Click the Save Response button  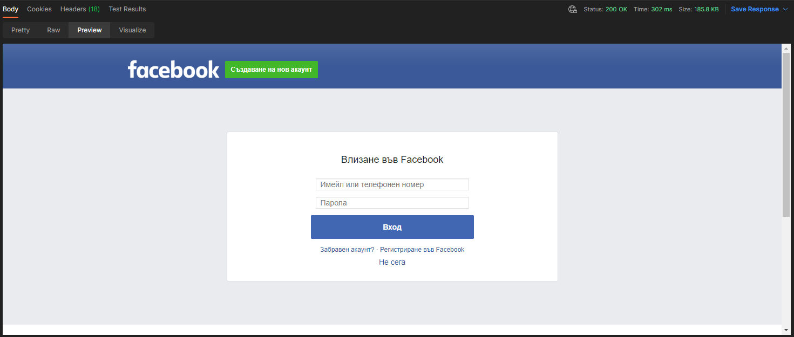pyautogui.click(x=755, y=9)
